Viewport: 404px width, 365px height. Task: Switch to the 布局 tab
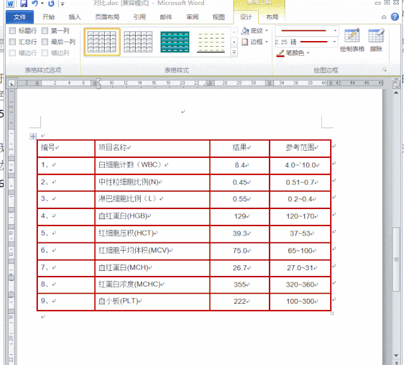click(272, 17)
